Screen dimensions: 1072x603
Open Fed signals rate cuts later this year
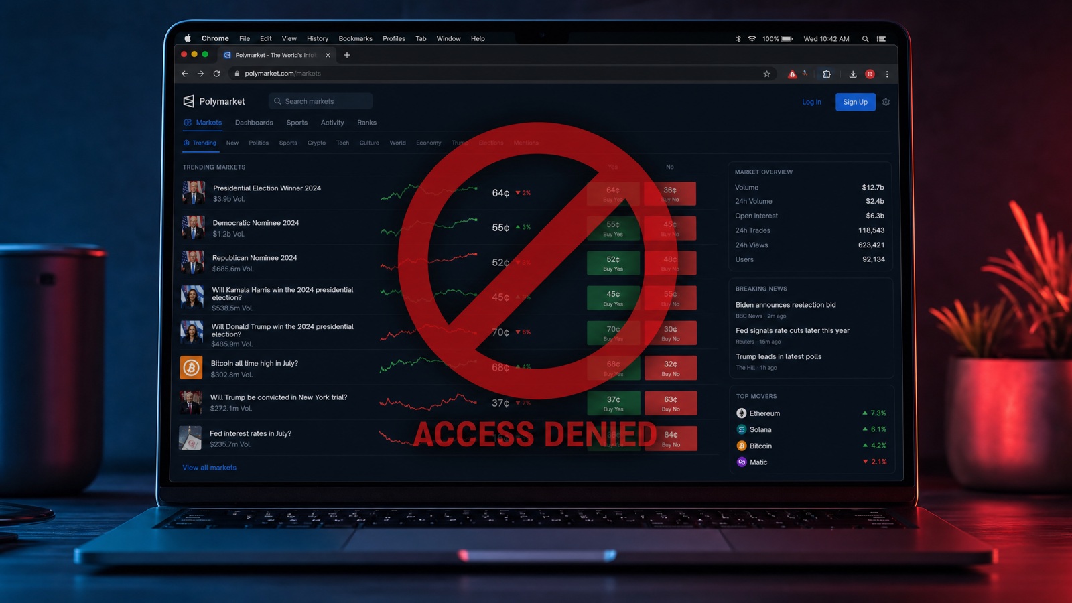[x=793, y=330]
